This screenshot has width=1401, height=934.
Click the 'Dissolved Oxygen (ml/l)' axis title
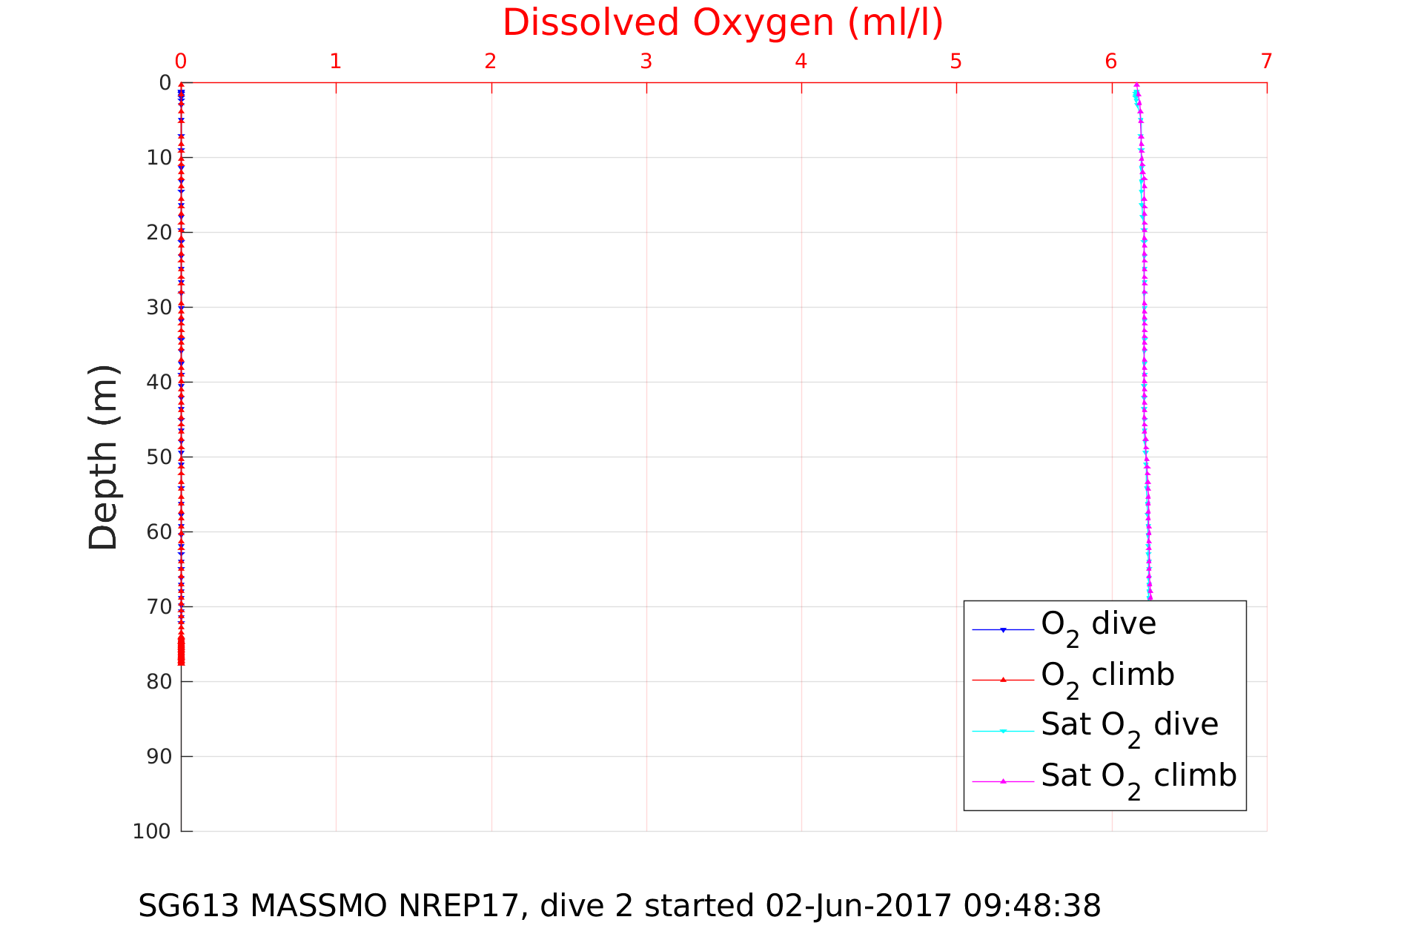pos(723,23)
